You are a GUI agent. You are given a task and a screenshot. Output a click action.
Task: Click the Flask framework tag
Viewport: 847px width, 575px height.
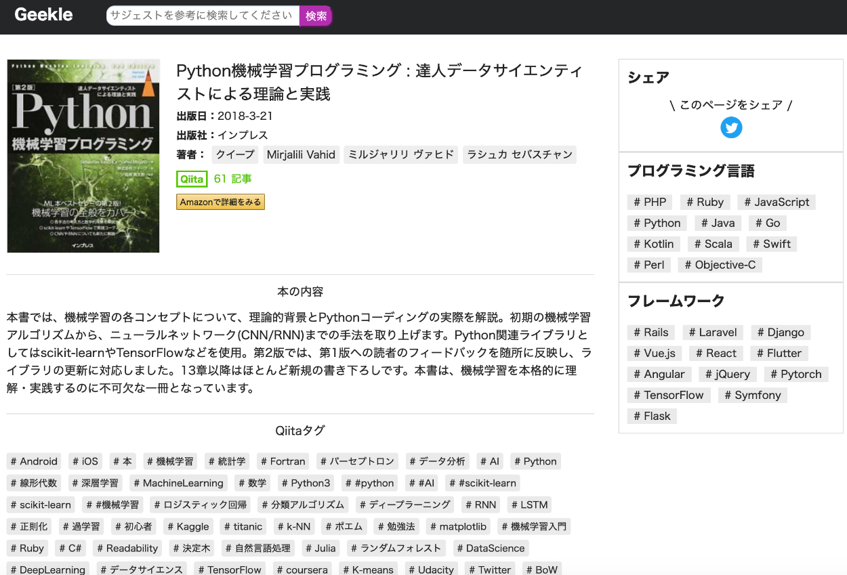[652, 416]
